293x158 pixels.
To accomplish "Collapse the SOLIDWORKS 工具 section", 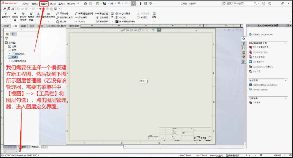I will tap(285, 43).
